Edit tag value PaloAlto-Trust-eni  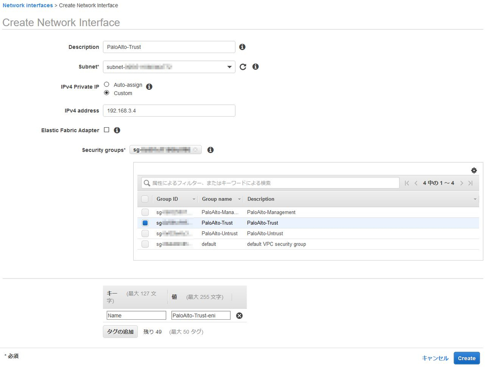201,315
